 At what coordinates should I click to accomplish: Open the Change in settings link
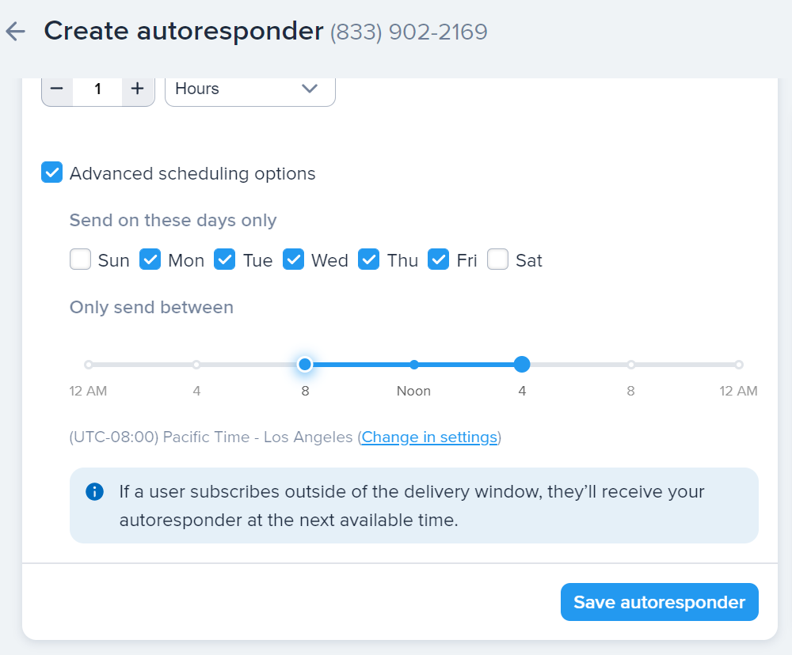[x=429, y=437]
